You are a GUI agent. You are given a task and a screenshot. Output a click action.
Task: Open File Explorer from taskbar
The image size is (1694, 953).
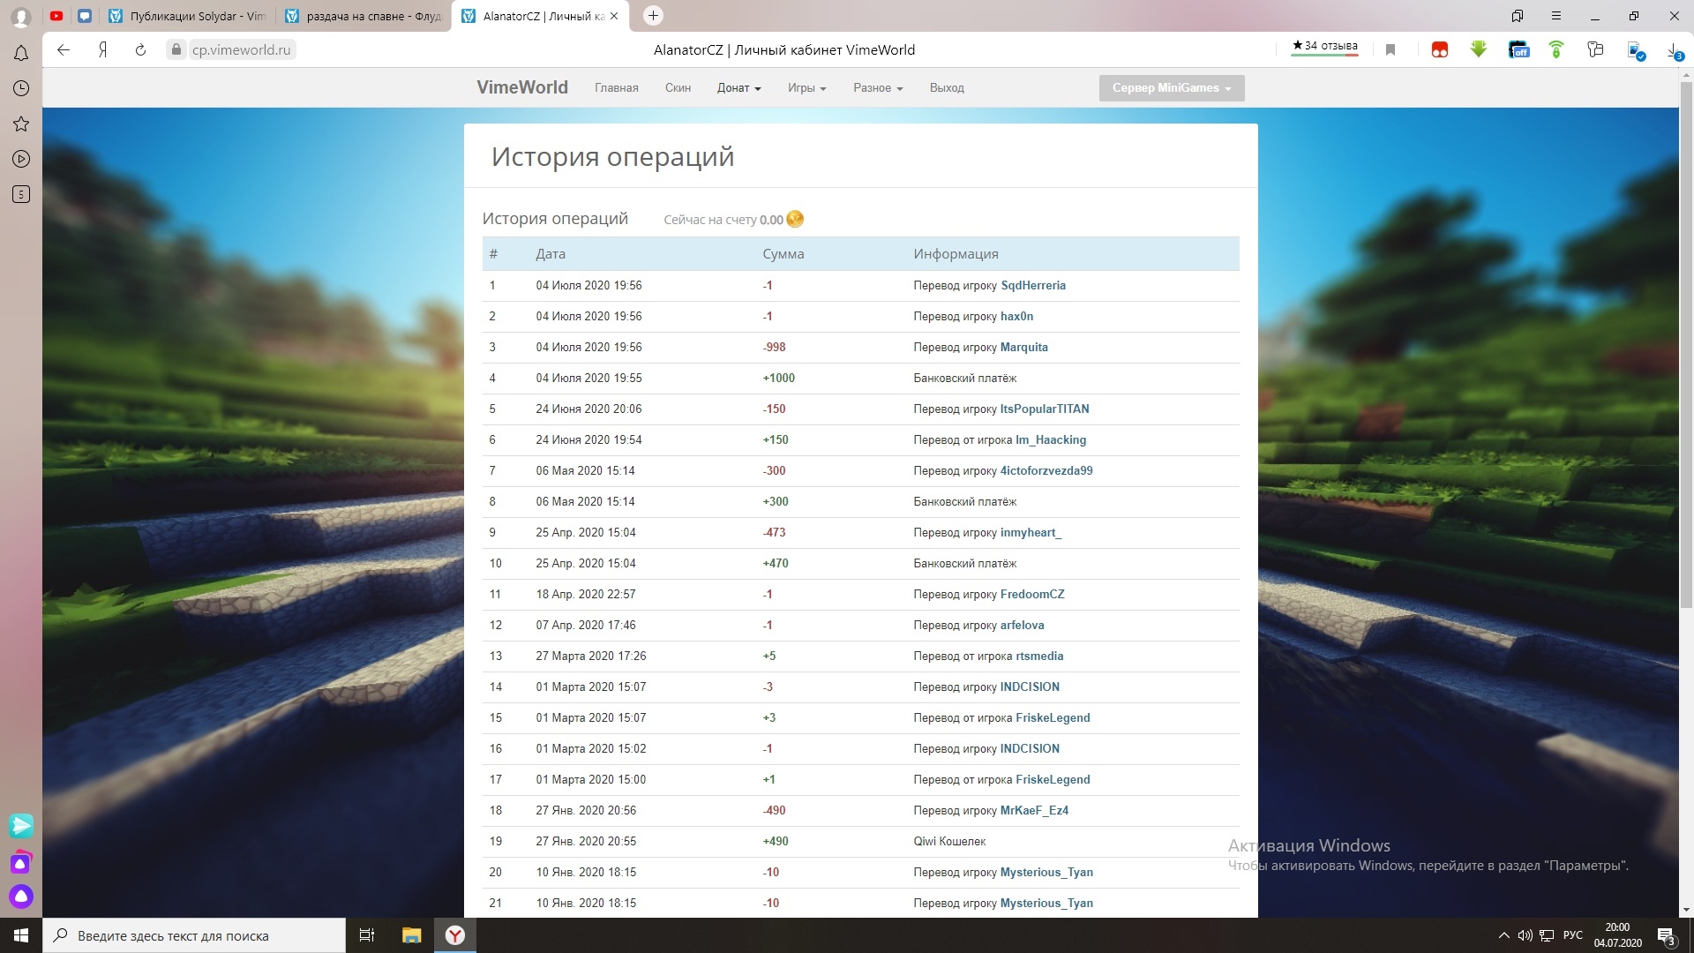411,935
